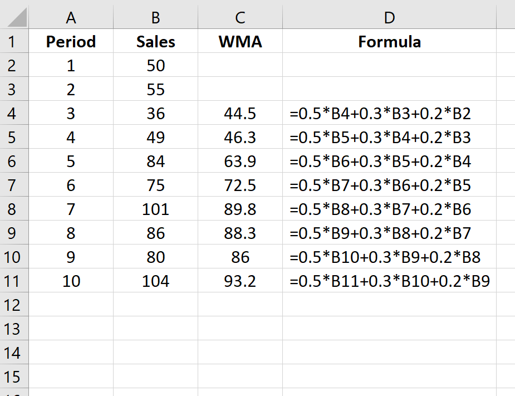Select the cell containing WMA 93.2
Screen dimensions: 515x396
tap(240, 281)
